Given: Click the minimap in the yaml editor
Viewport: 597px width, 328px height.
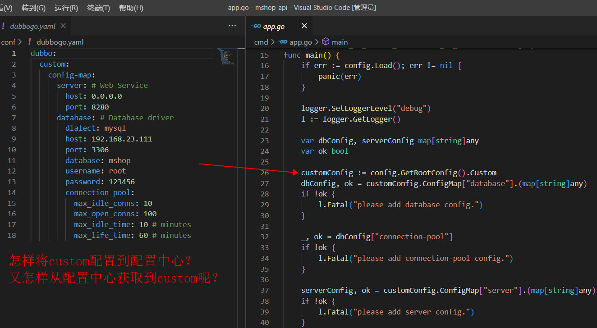Looking at the screenshot, I should pyautogui.click(x=226, y=57).
